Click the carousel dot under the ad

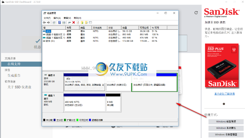click(224, 104)
